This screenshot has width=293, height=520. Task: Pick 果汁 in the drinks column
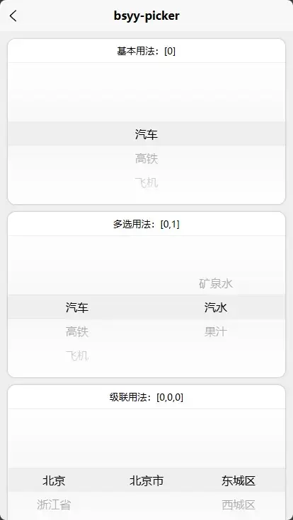tap(216, 331)
